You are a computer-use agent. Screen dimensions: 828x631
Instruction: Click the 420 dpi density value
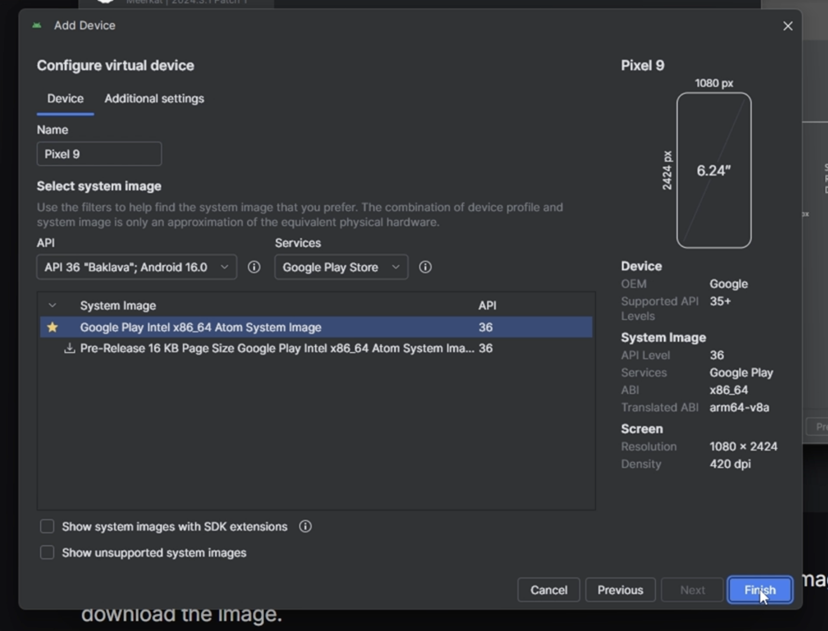coord(730,464)
